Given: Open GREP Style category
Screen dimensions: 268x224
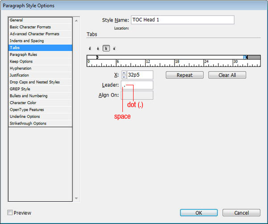Looking at the screenshot, I should pyautogui.click(x=40, y=89).
